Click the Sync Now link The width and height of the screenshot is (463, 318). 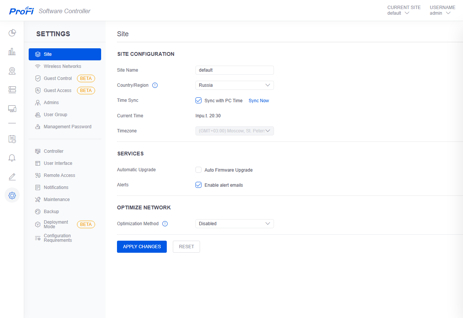(259, 101)
